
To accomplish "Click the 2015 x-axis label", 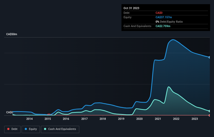I will [x=48, y=119].
